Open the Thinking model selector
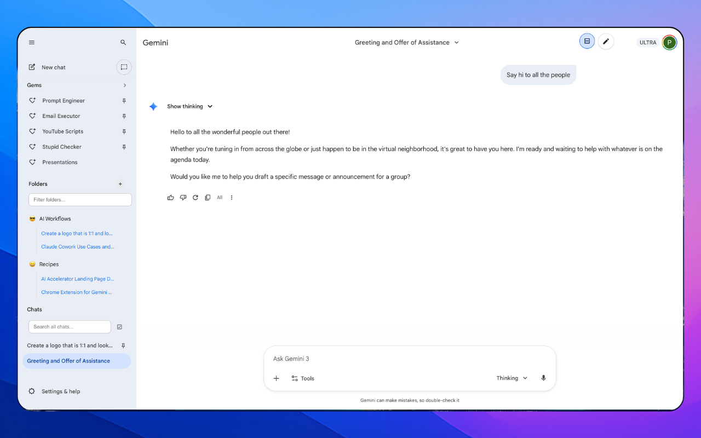The height and width of the screenshot is (438, 701). pos(512,378)
